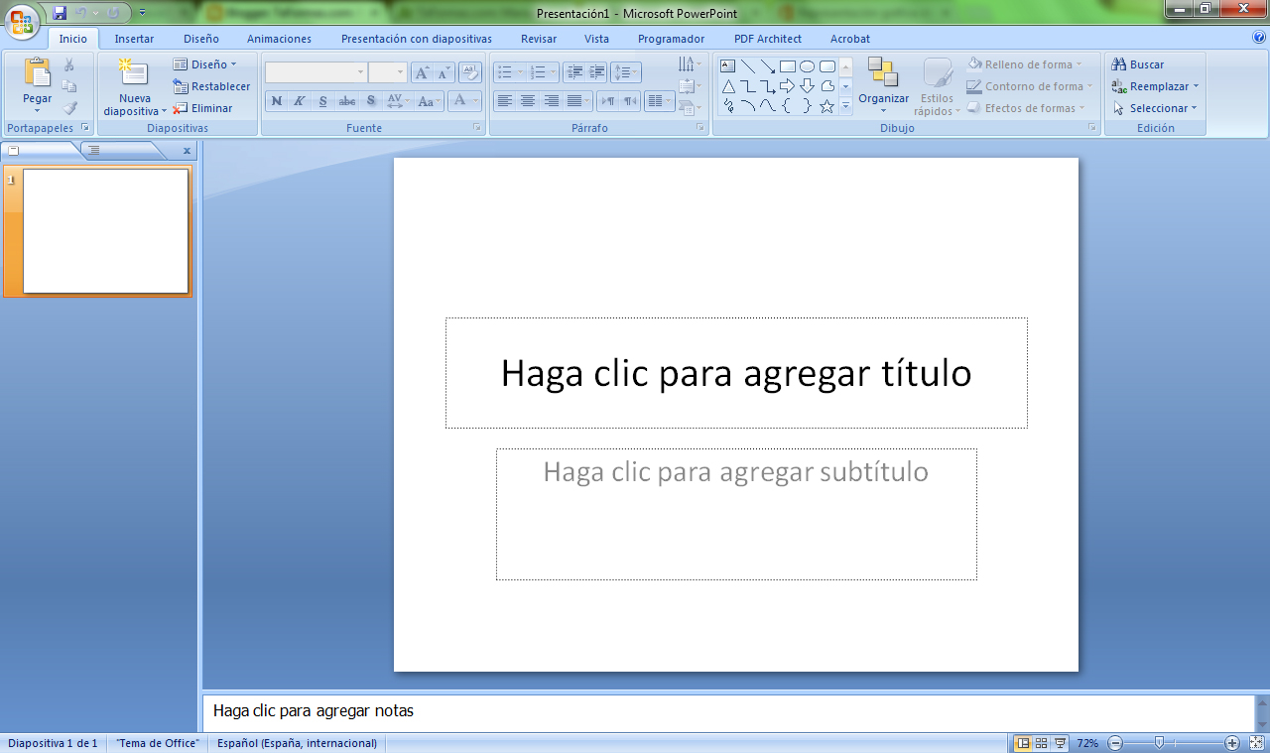Select the right arrow shape
The height and width of the screenshot is (753, 1270).
[787, 86]
